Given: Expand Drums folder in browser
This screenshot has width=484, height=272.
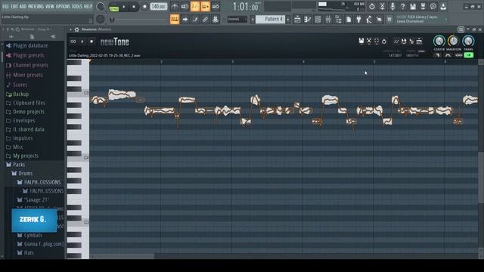Looking at the screenshot, I should point(25,174).
